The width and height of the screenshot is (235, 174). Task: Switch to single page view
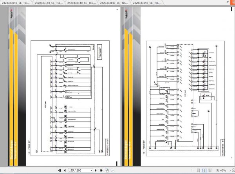tap(193, 170)
